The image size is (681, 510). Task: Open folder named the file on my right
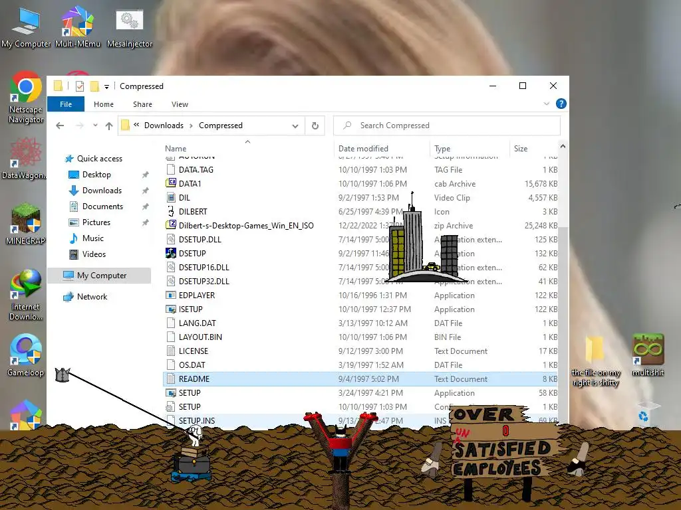[x=596, y=361]
